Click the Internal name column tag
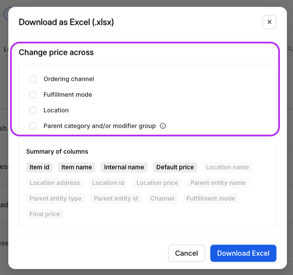 (124, 167)
